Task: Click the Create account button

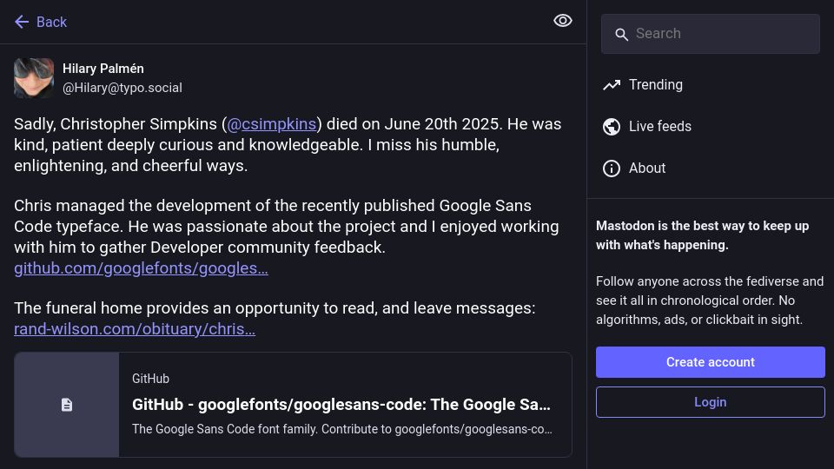Action: [x=711, y=362]
